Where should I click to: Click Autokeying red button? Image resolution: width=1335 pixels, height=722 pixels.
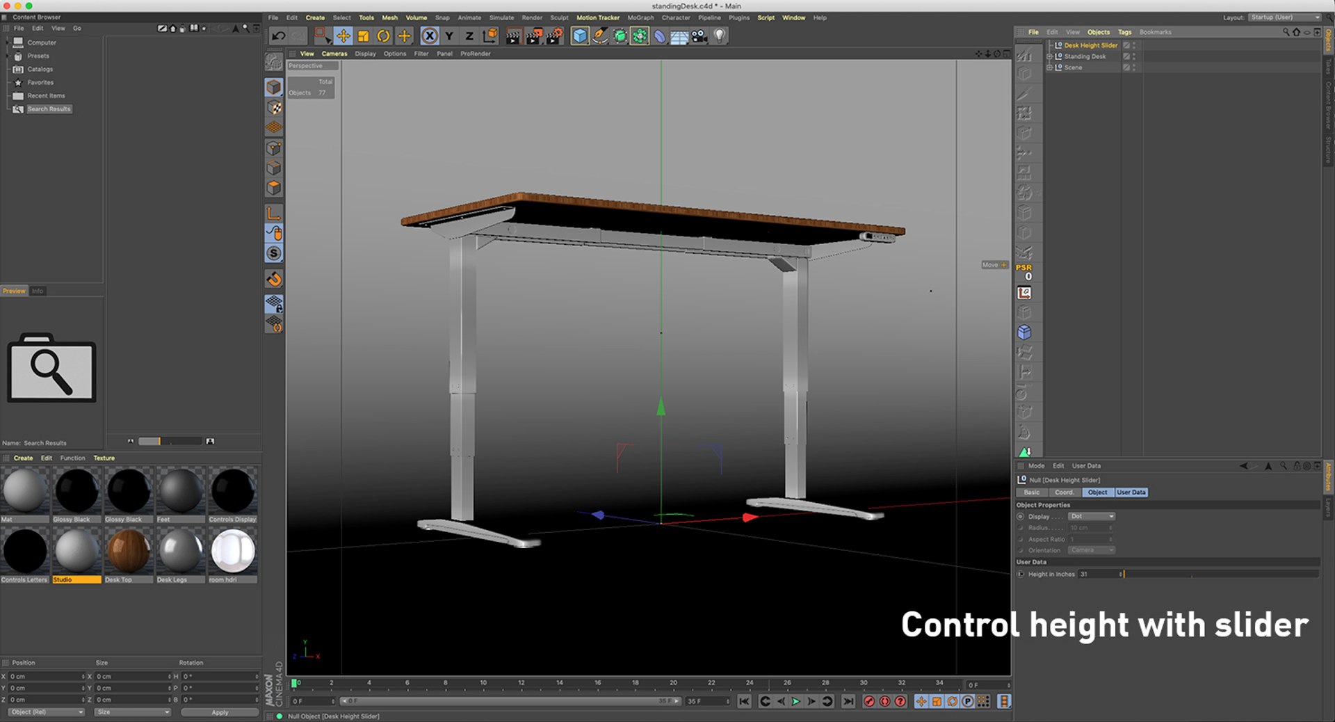[884, 701]
